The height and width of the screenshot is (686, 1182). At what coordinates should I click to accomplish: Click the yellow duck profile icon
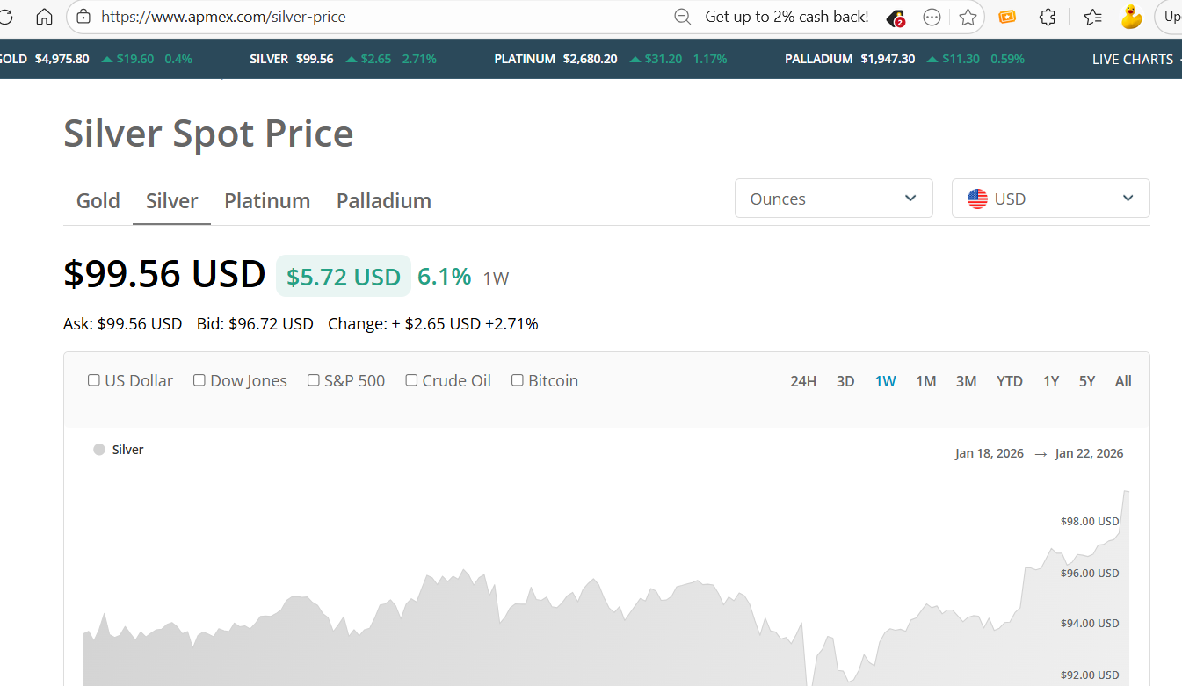[1131, 17]
